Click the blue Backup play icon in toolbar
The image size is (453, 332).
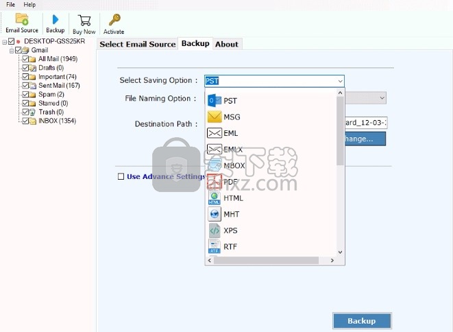[56, 20]
